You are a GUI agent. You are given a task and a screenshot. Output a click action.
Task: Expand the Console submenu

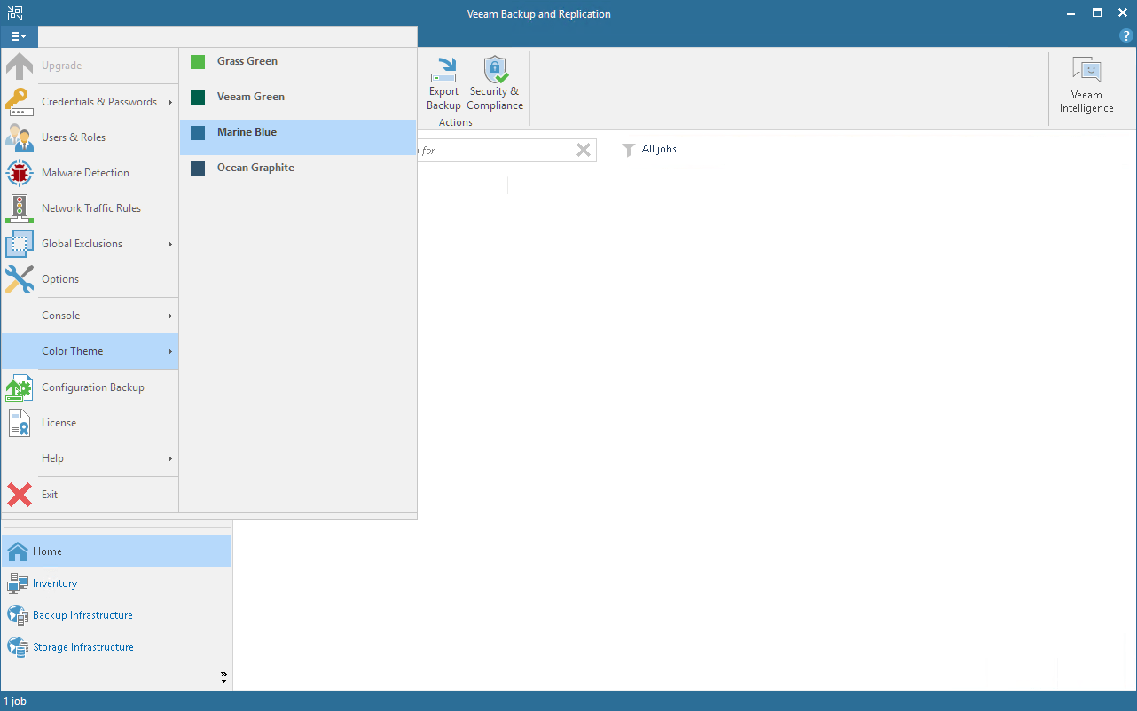pyautogui.click(x=170, y=315)
